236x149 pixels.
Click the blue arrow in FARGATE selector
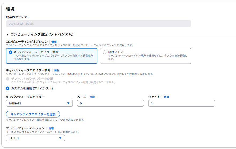pos(68,103)
